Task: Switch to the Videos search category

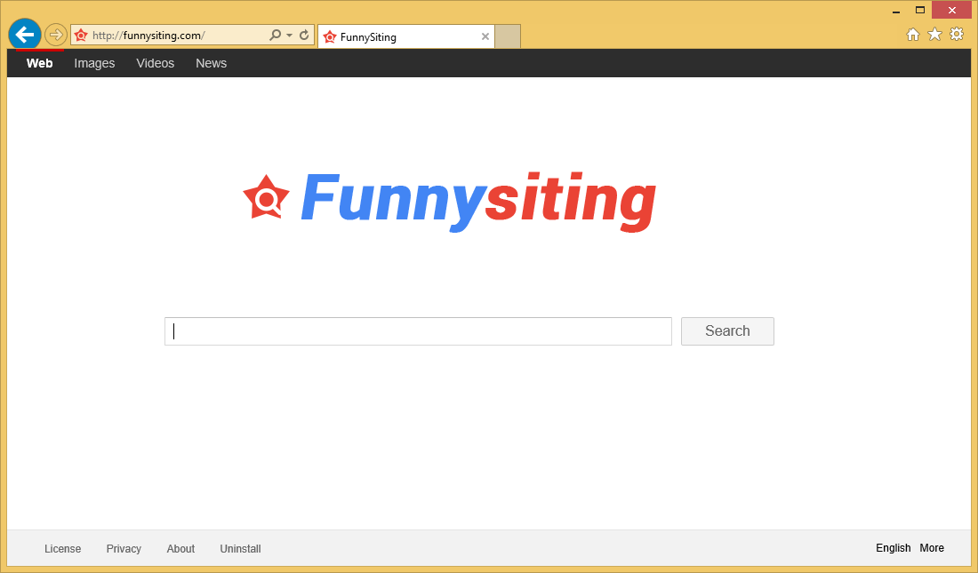Action: coord(155,63)
